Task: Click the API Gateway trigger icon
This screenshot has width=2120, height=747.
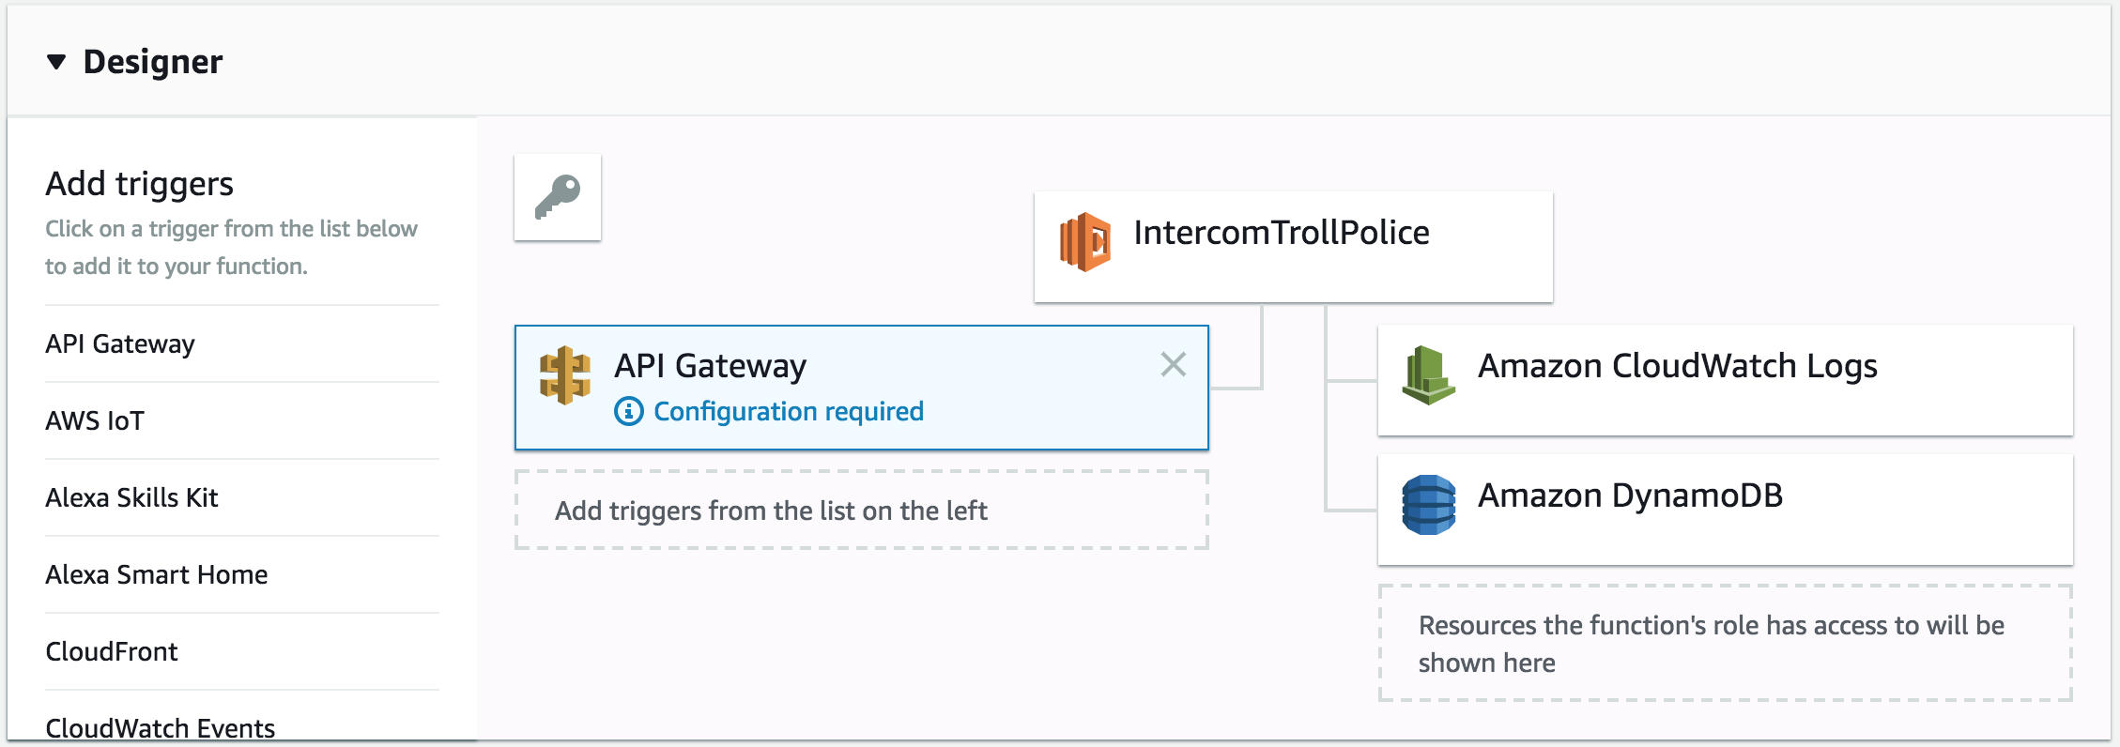Action: click(x=565, y=375)
